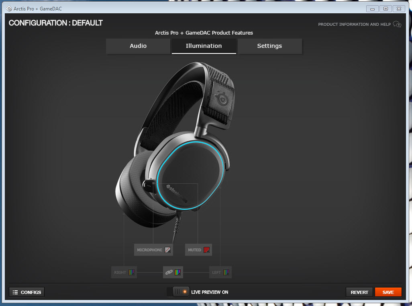Save the configuration
The width and height of the screenshot is (412, 306).
coord(388,292)
